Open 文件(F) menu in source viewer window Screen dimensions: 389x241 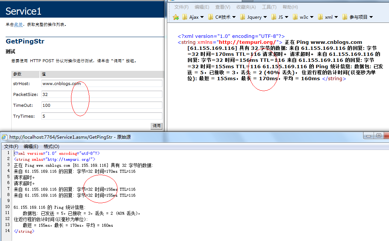coord(11,147)
